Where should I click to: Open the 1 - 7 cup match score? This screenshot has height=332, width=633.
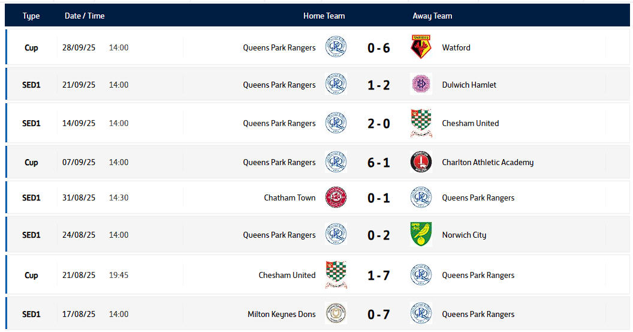(x=378, y=275)
